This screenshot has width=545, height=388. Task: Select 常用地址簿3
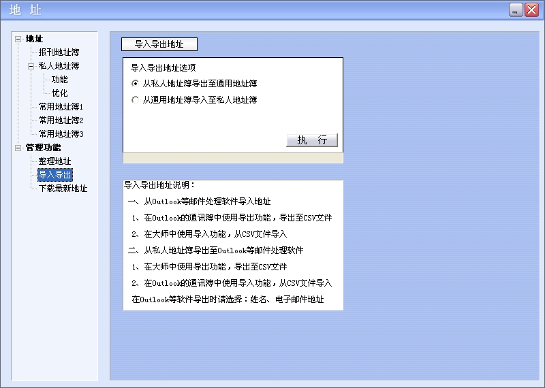click(61, 133)
